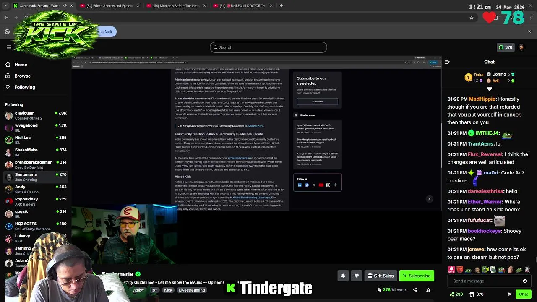
Task: Toggle follow heart button
Action: [x=357, y=276]
